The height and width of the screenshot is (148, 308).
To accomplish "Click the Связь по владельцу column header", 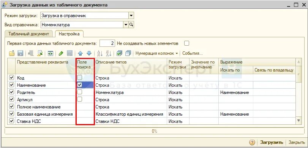I will point(274,70).
